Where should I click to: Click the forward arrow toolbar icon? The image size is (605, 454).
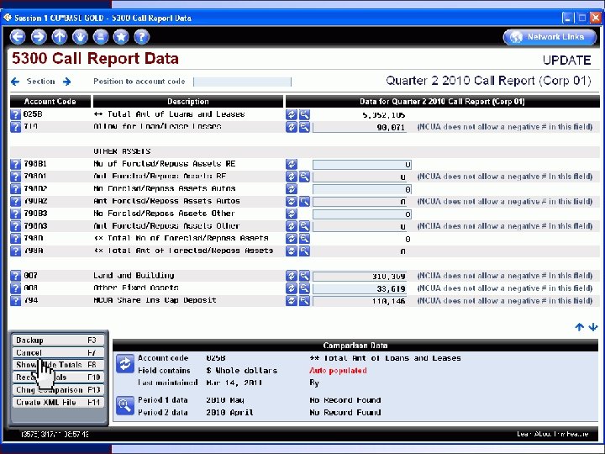[x=39, y=37]
